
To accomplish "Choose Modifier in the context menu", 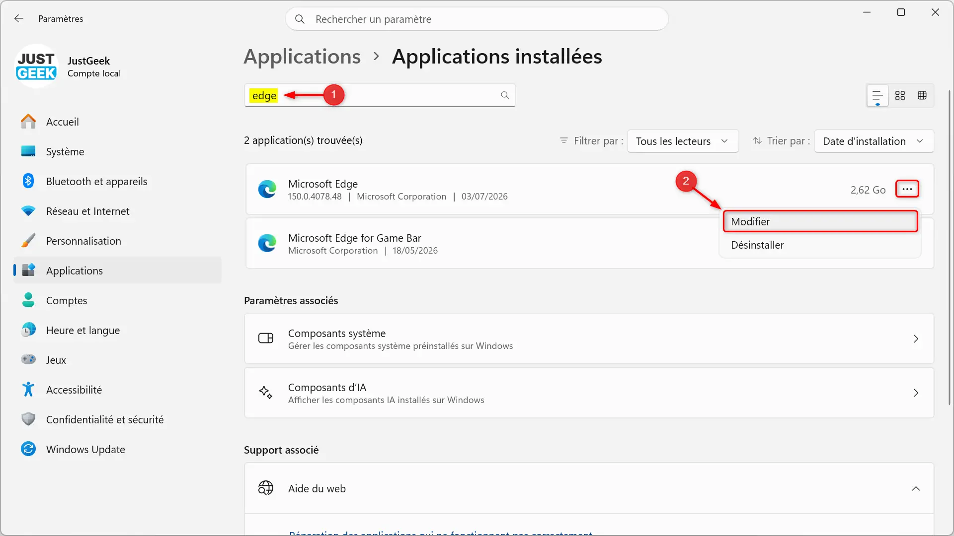I will (x=820, y=221).
